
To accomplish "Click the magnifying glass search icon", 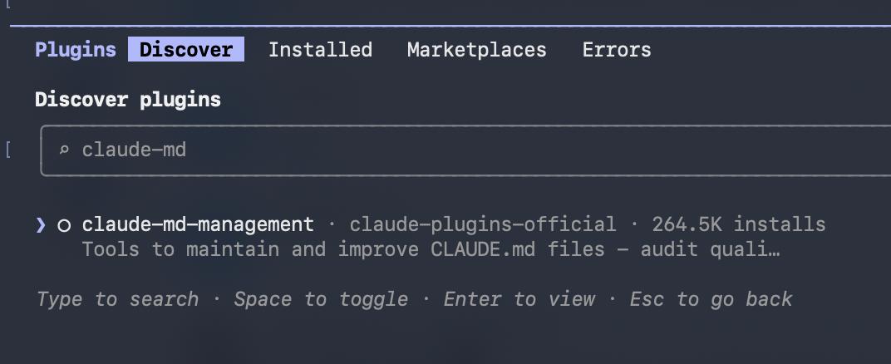I will click(x=64, y=150).
